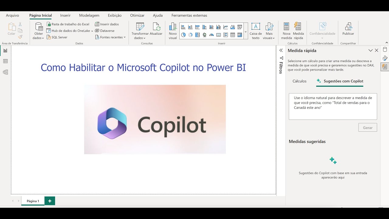Insert a matrix visual
The height and width of the screenshot is (219, 389).
[240, 35]
